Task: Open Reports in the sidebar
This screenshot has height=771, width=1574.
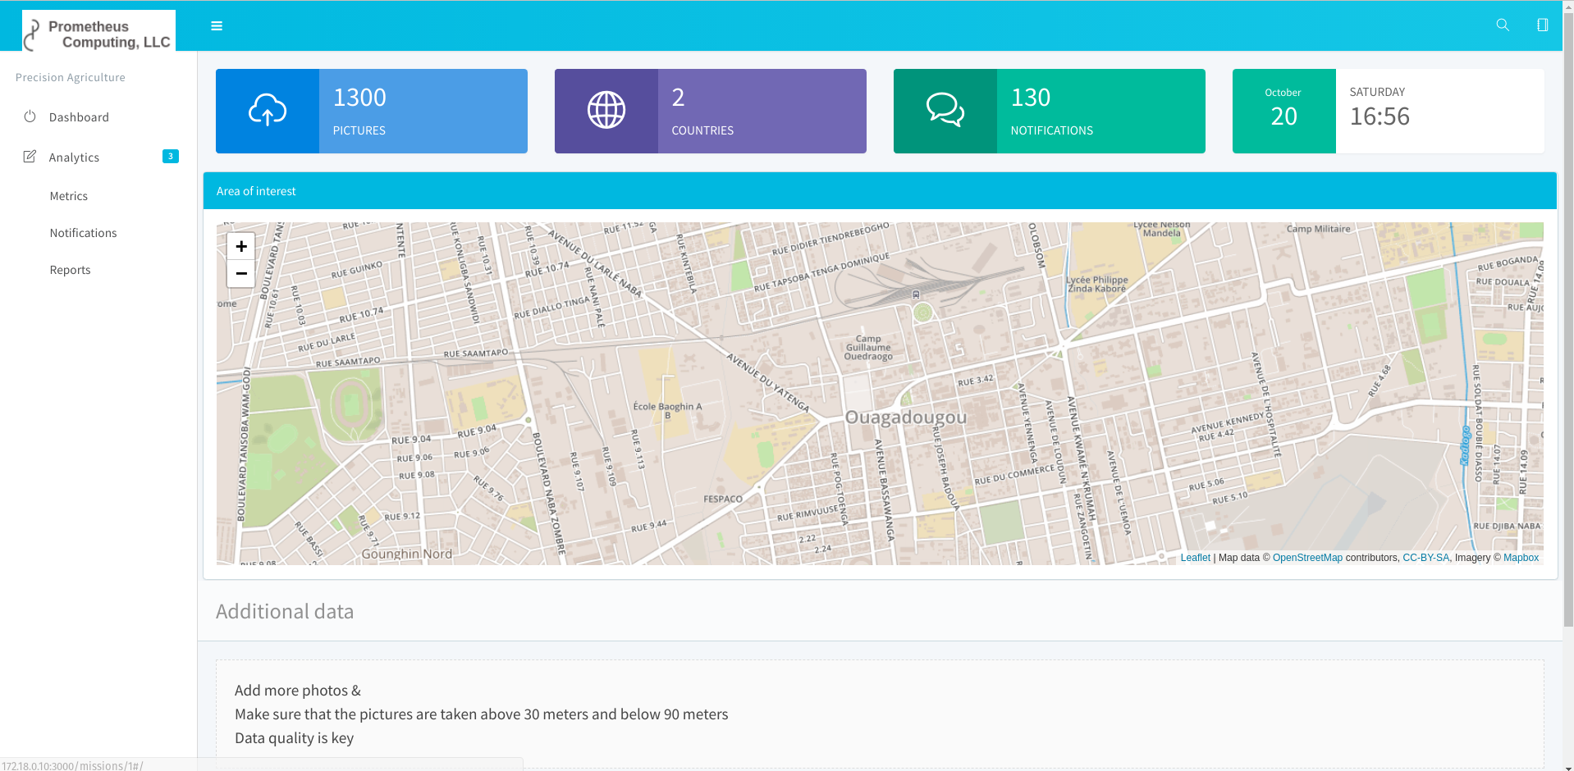Action: pos(70,270)
